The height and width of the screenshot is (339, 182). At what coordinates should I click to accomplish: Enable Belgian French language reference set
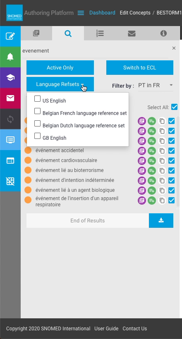[x=38, y=111]
